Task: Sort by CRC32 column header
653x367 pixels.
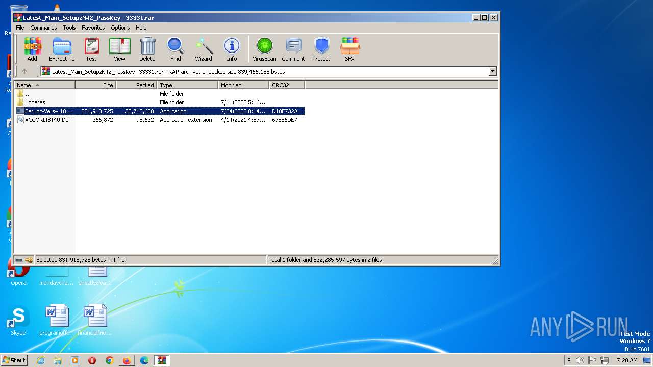Action: point(287,85)
